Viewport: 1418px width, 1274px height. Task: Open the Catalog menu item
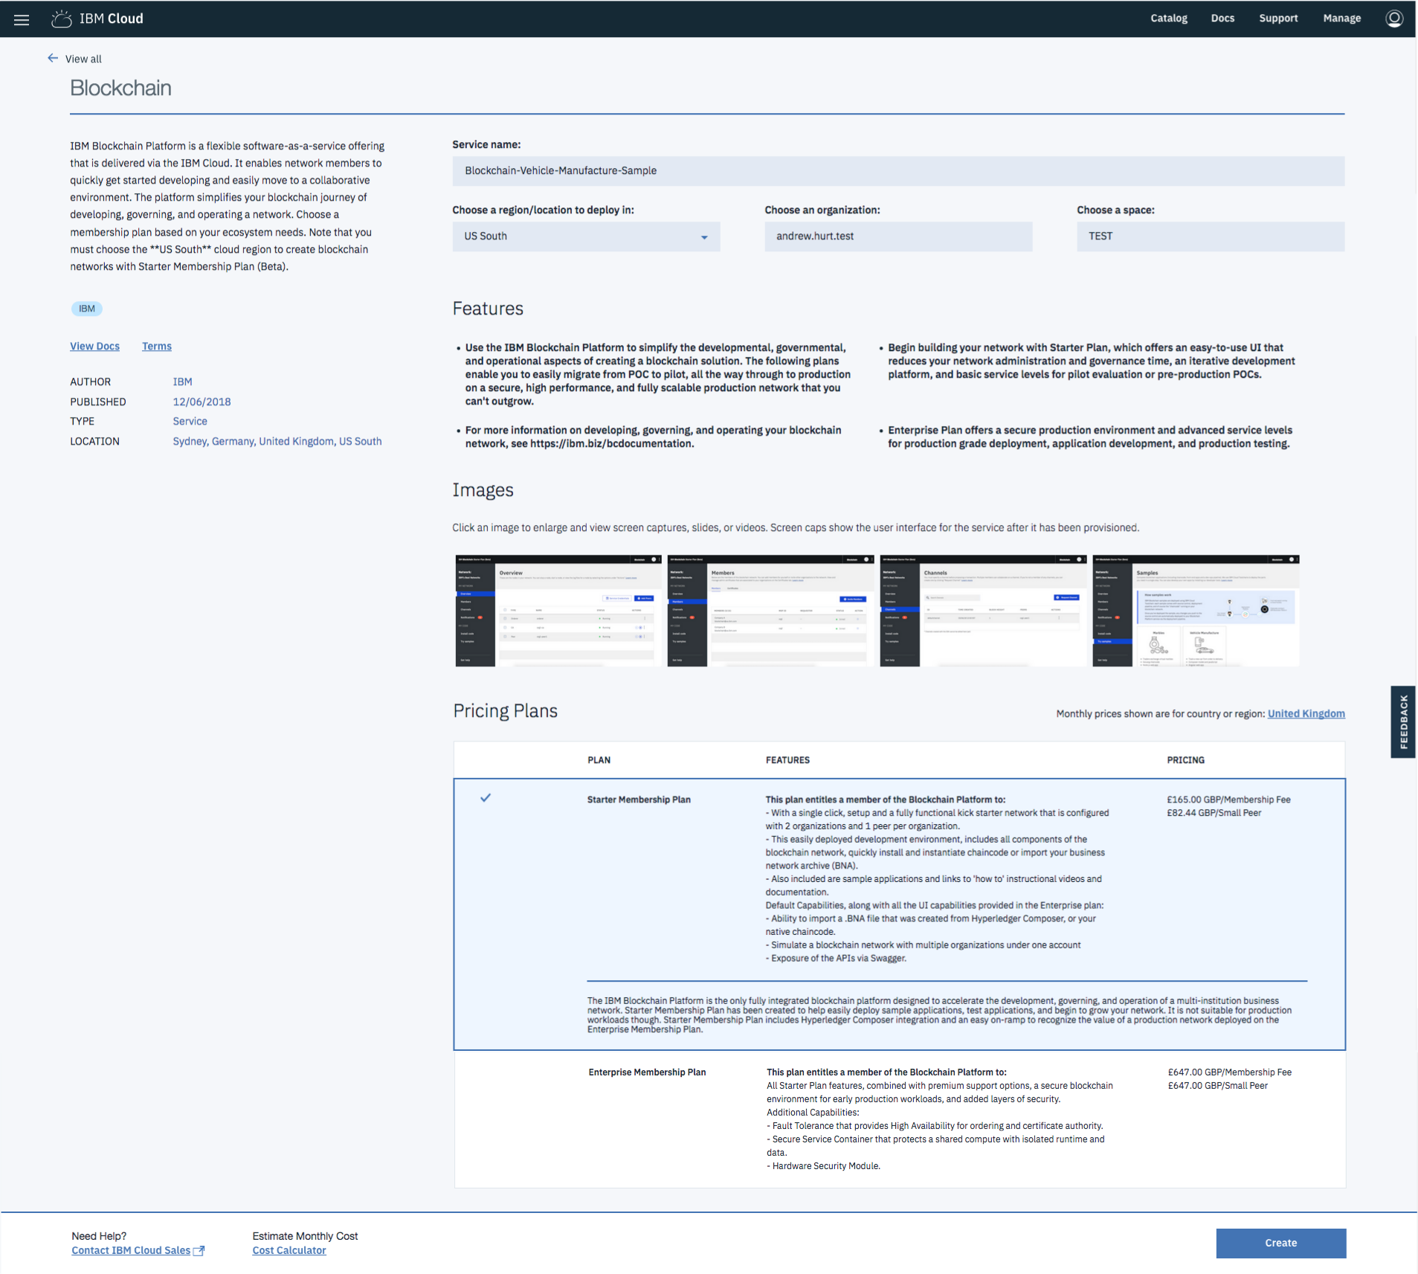pyautogui.click(x=1169, y=19)
